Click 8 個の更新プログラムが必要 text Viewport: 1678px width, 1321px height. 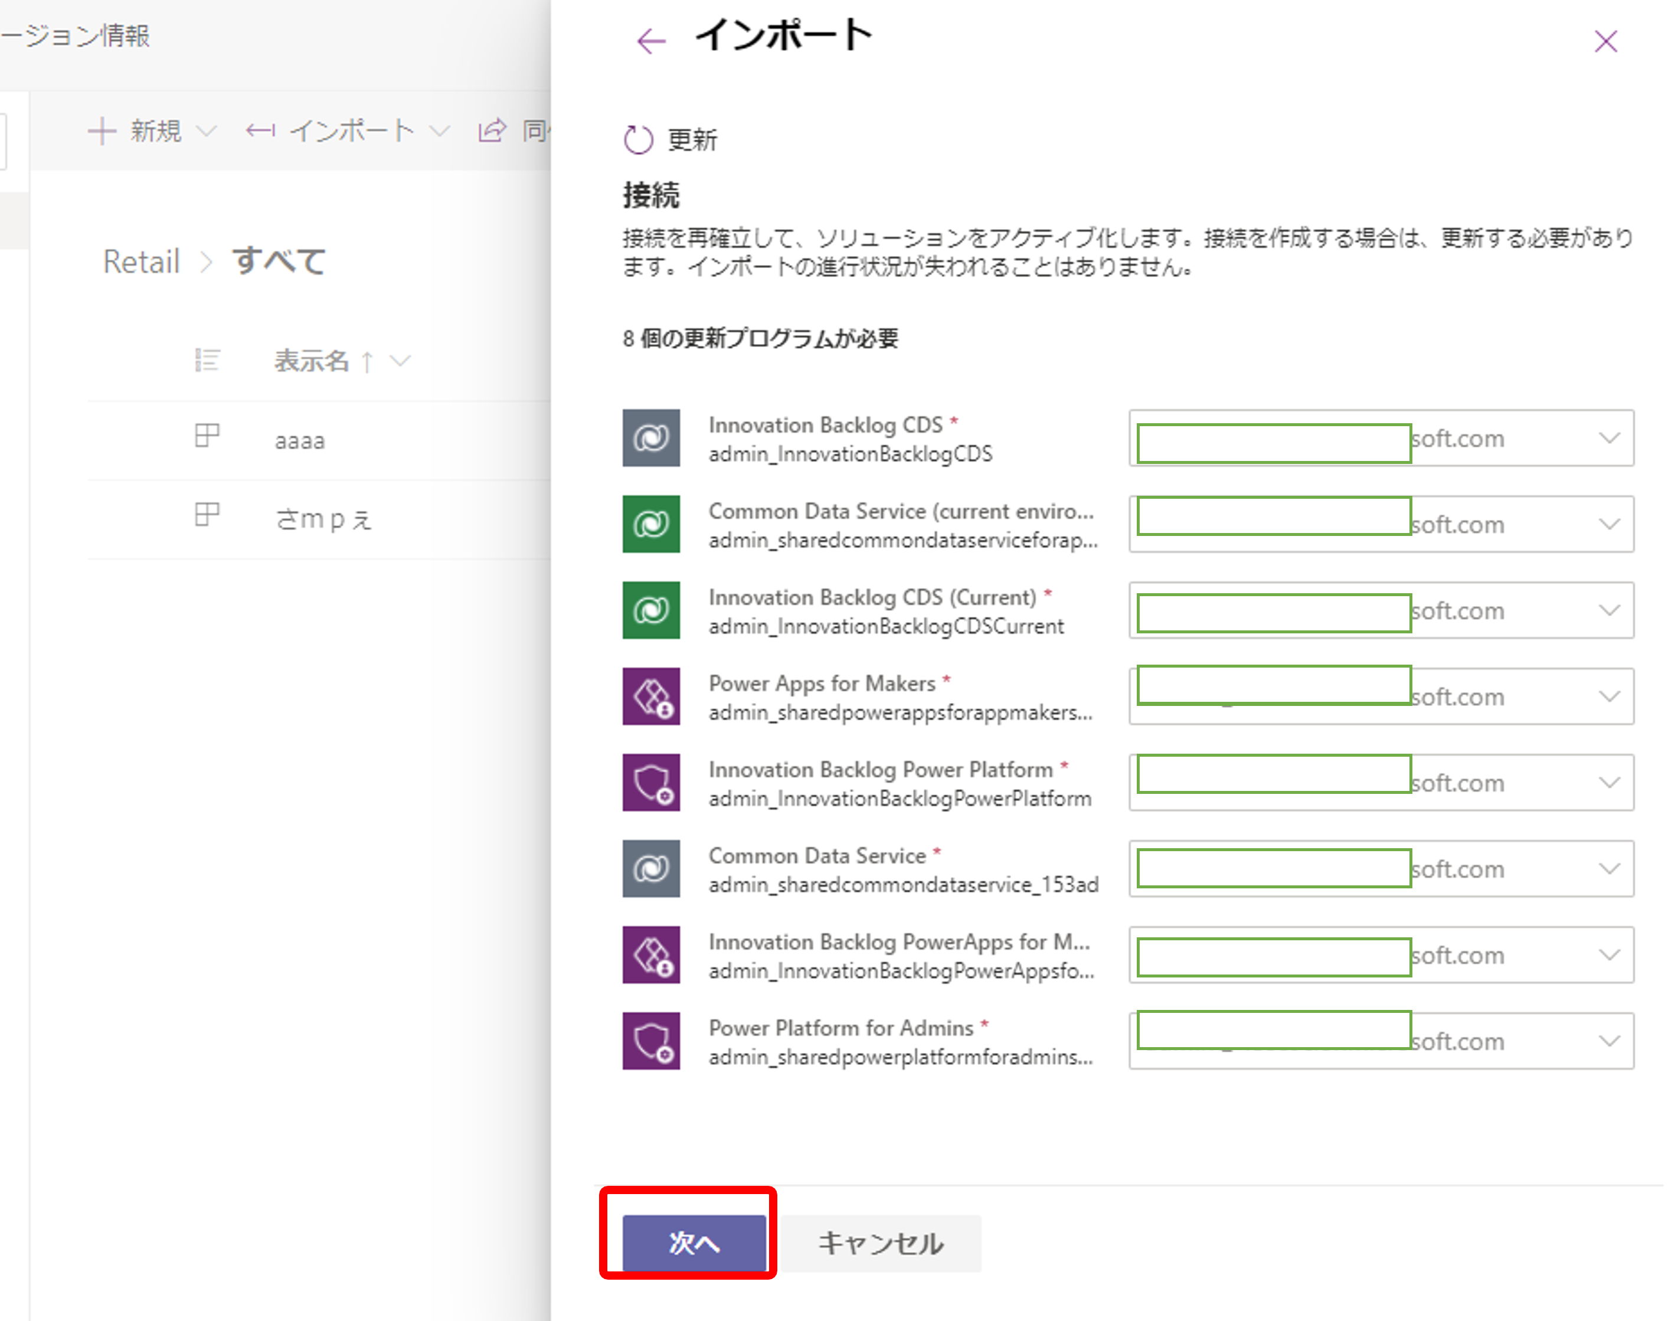coord(761,338)
